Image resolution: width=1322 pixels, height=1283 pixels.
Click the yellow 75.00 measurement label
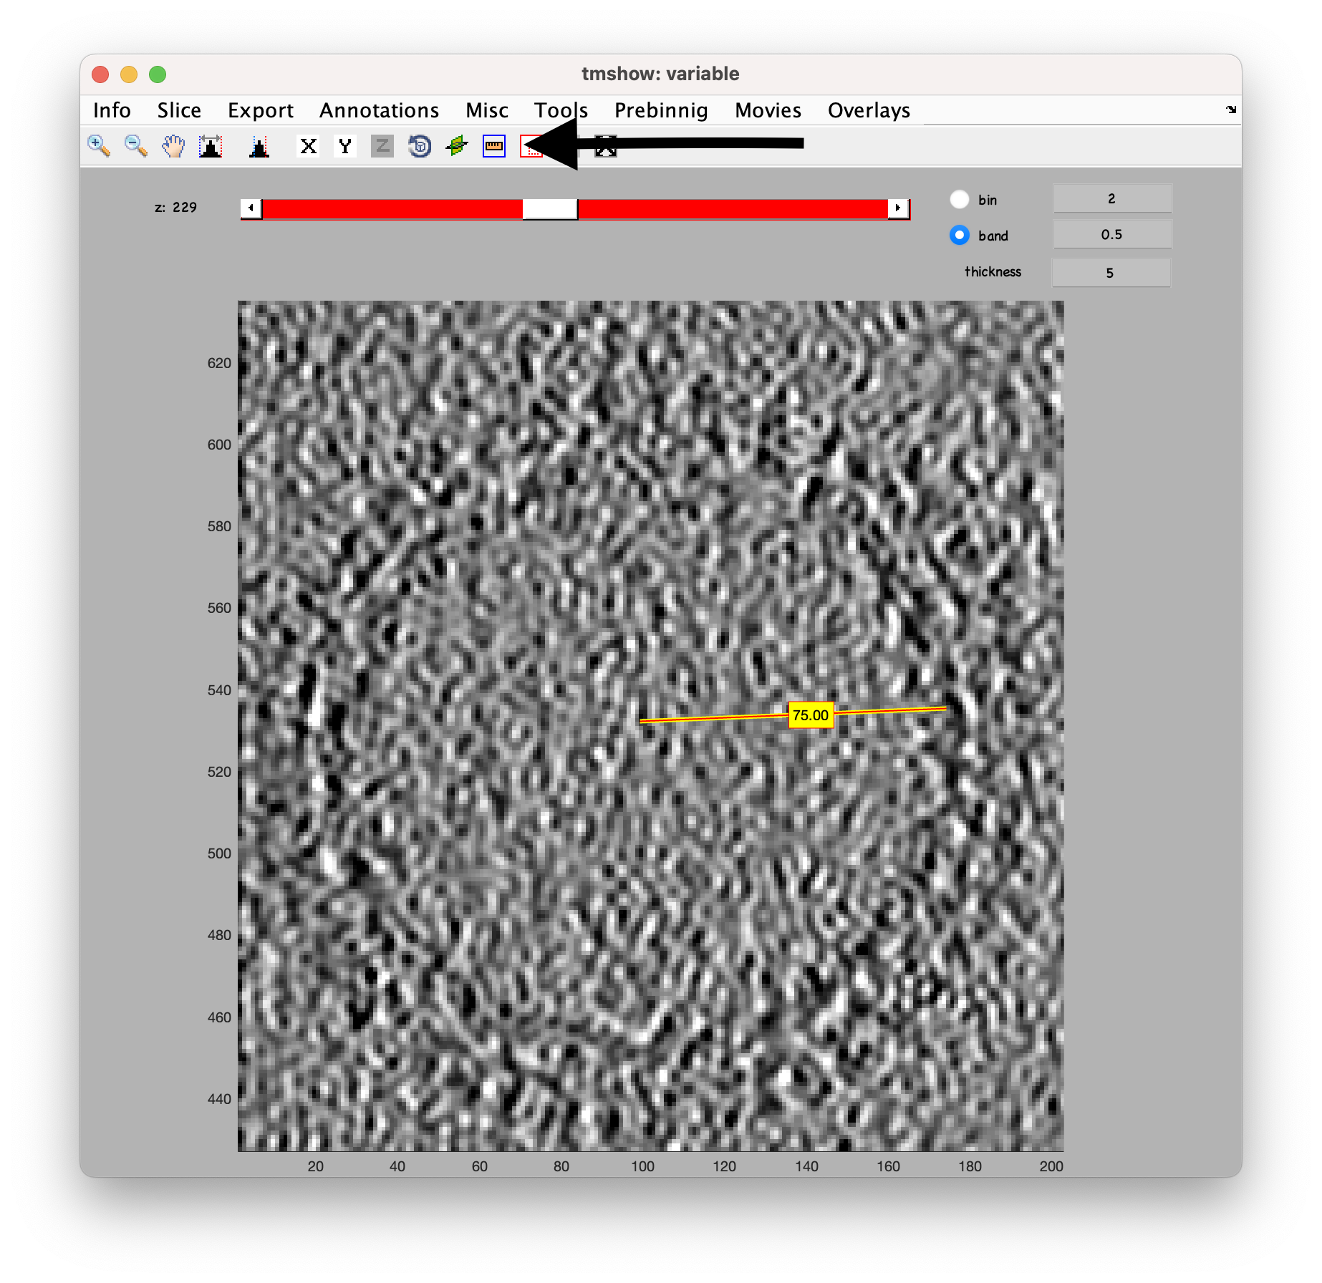[811, 715]
